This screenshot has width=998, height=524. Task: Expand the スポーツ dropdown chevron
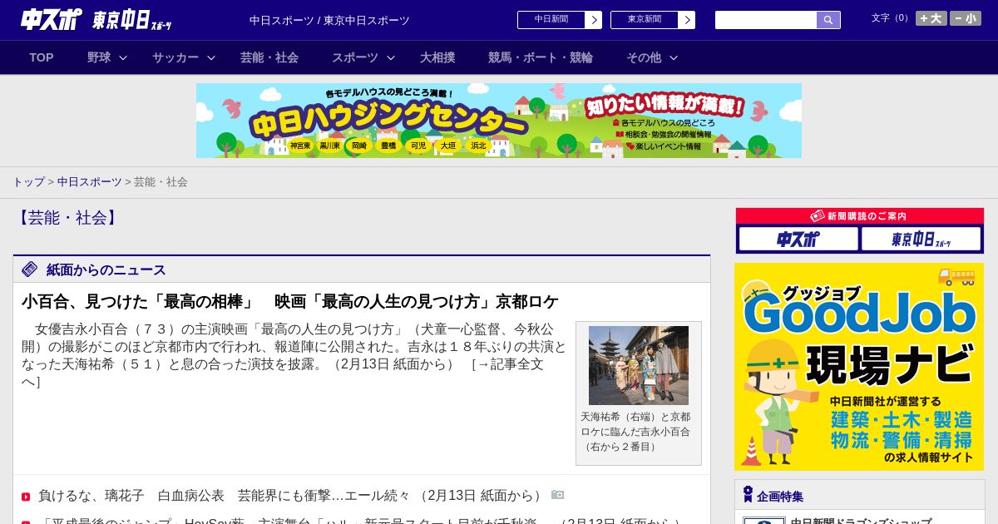[x=391, y=57]
